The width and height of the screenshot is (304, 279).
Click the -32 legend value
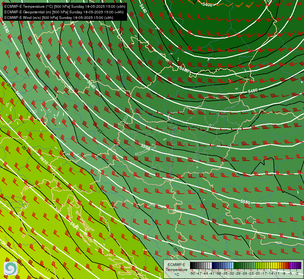coord(232,273)
